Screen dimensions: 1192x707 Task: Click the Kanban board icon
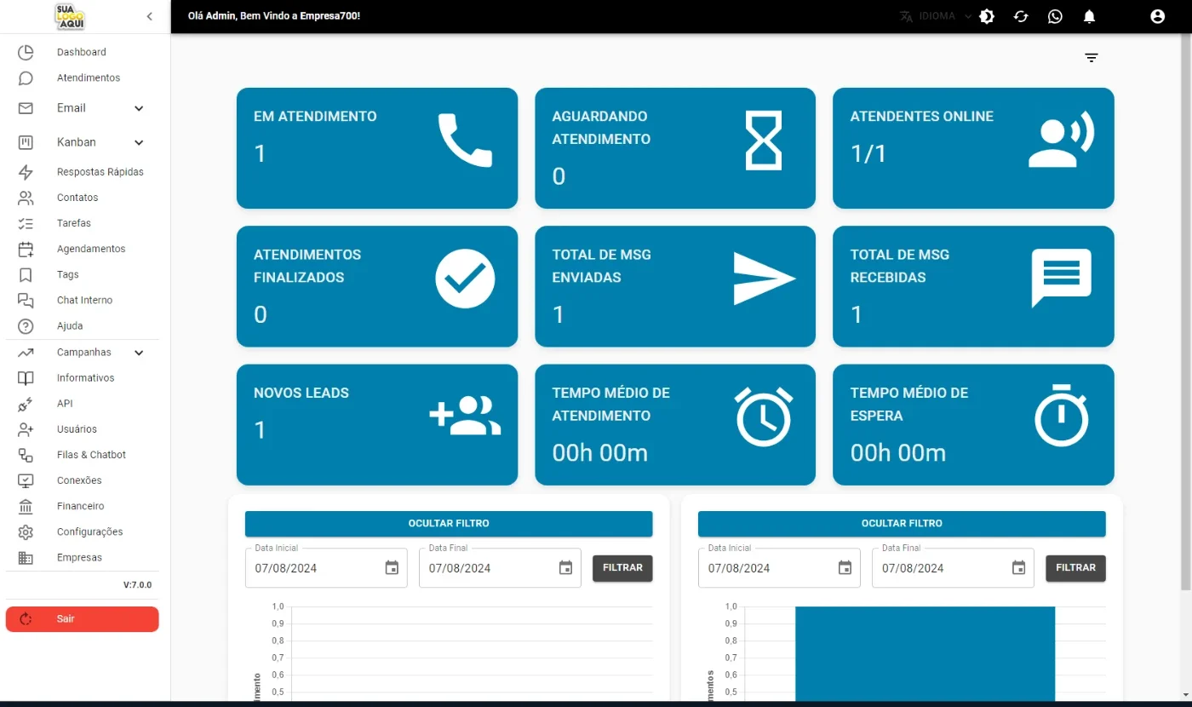pos(26,142)
